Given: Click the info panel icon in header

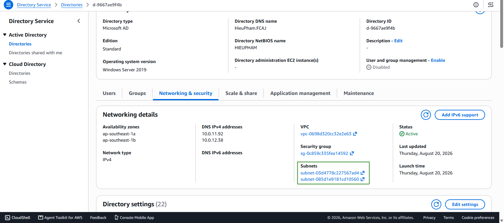Looking at the screenshot, I should 476,5.
